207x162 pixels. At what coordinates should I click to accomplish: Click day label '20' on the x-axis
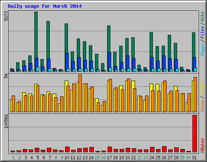[127, 158]
